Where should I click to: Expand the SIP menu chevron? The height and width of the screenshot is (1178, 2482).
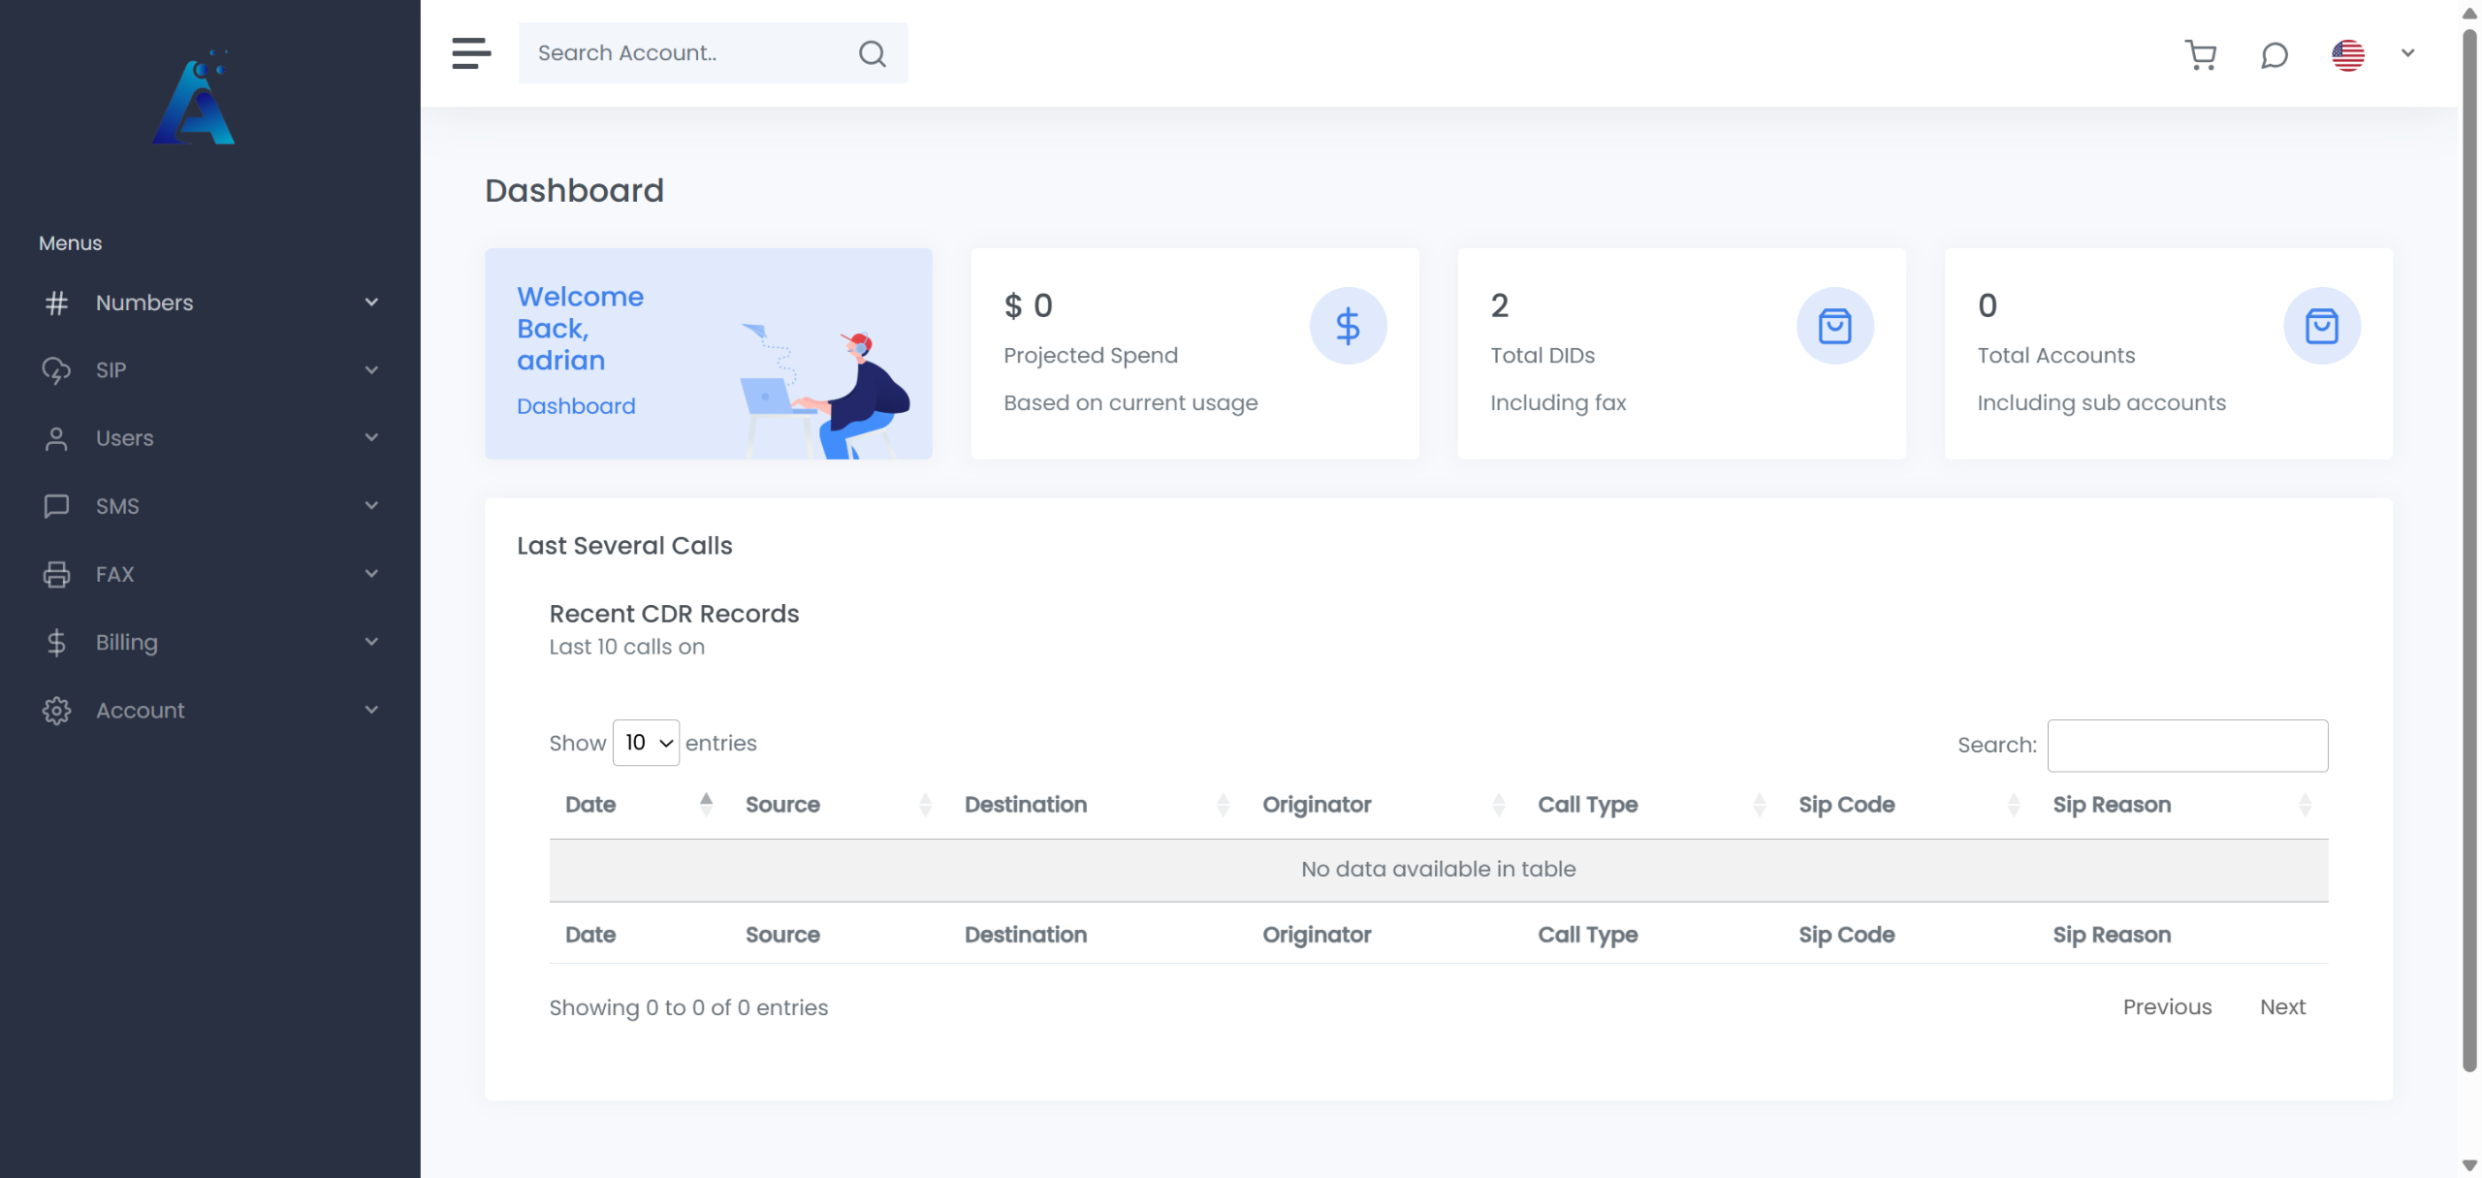click(371, 370)
